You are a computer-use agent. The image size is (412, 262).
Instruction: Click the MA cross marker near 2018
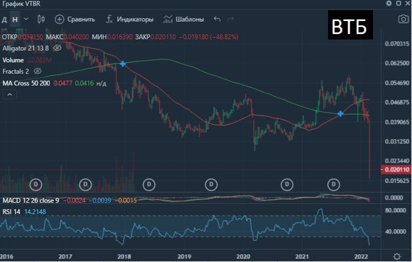coord(123,63)
